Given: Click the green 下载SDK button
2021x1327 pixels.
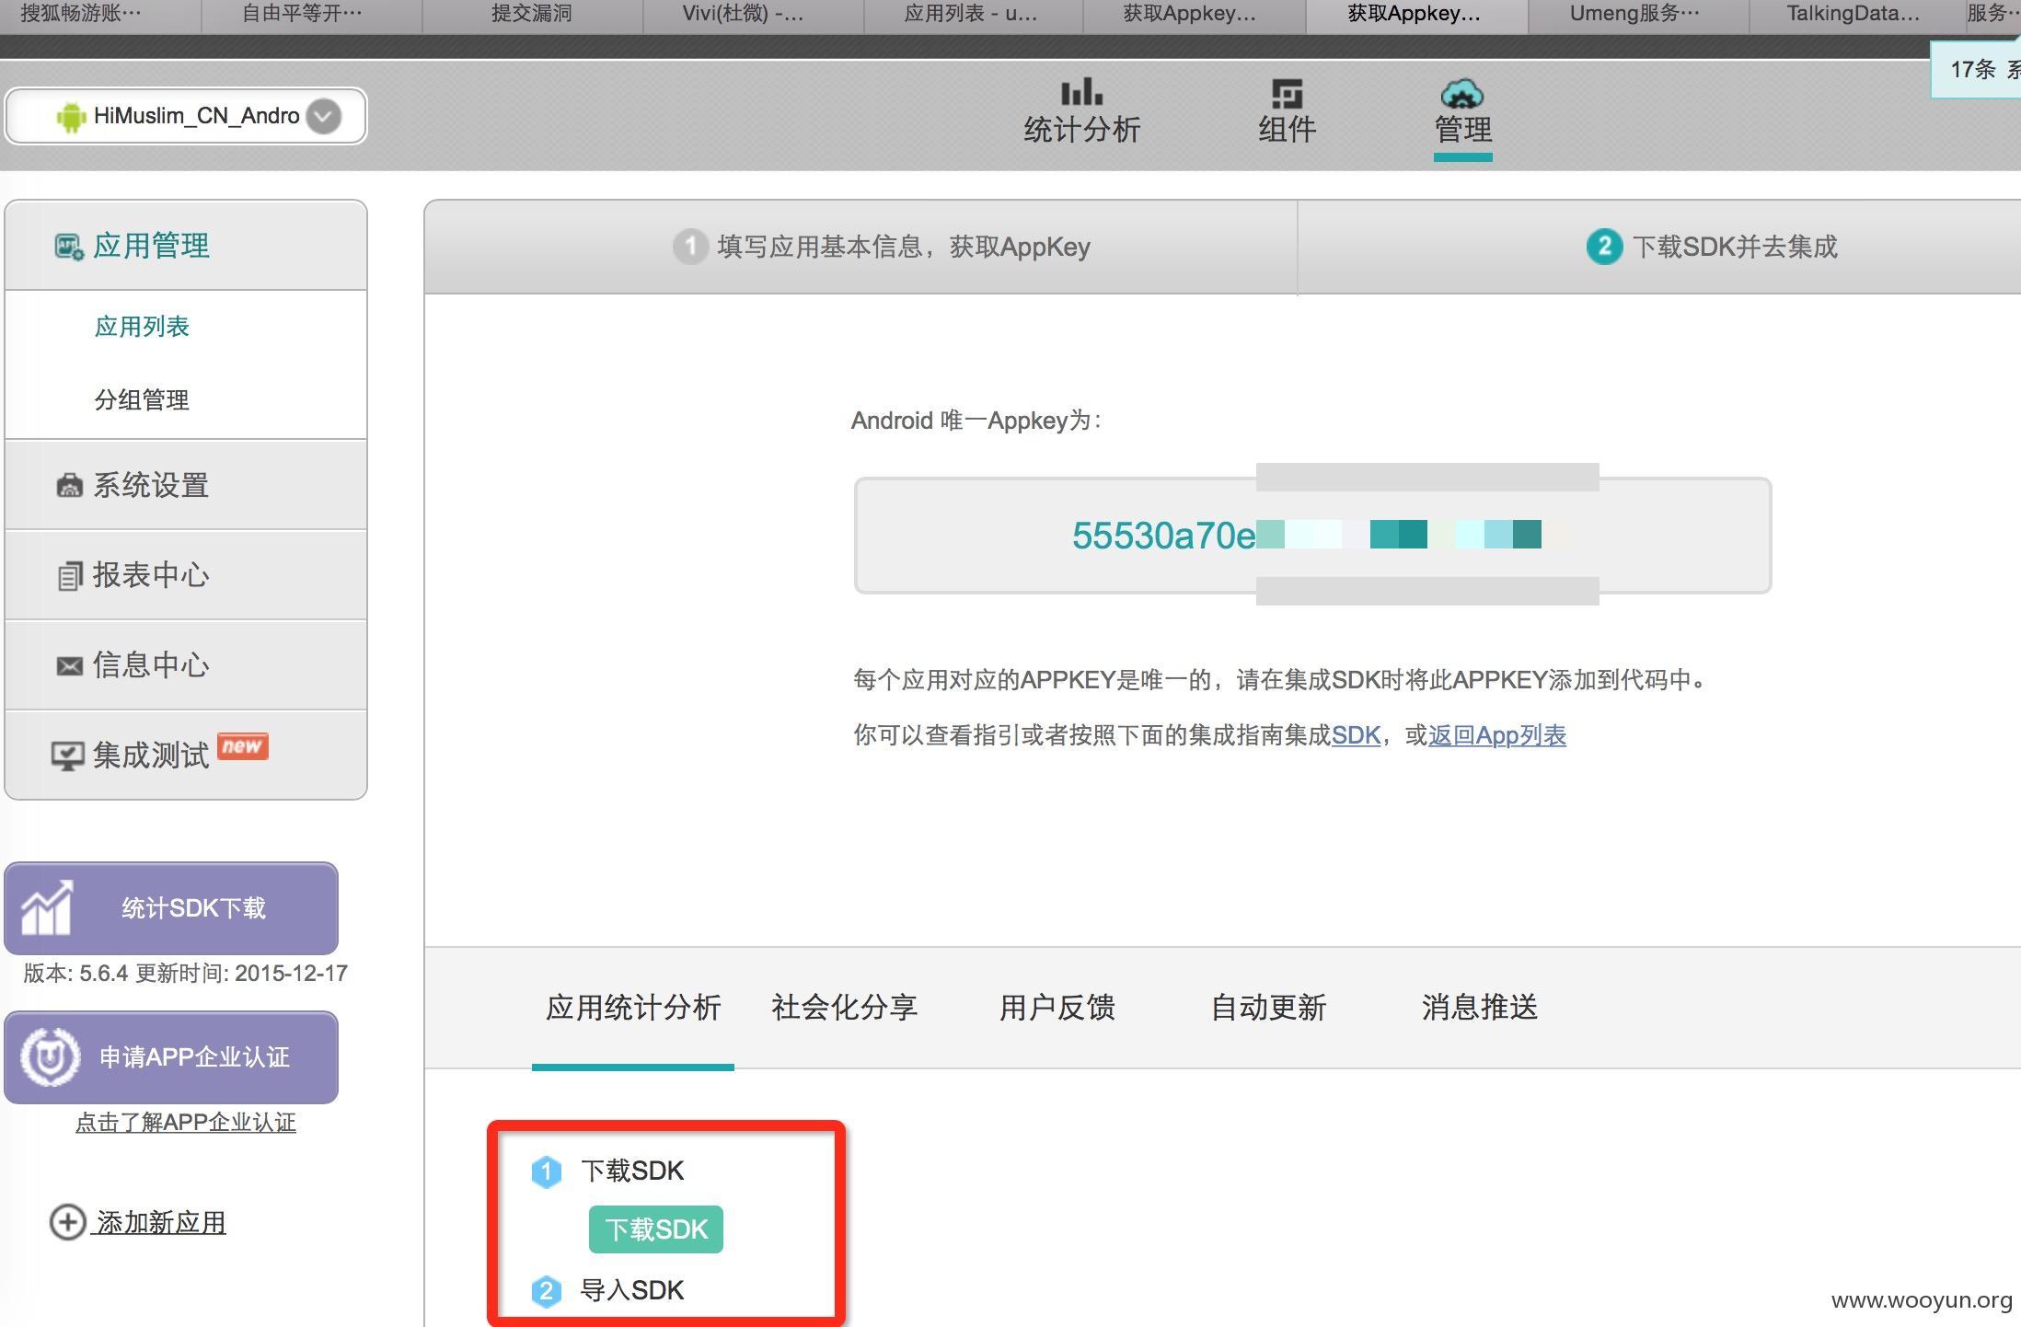Looking at the screenshot, I should click(x=656, y=1229).
